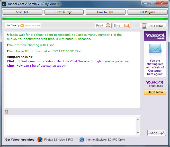Click the Firefox icon

tap(40, 140)
